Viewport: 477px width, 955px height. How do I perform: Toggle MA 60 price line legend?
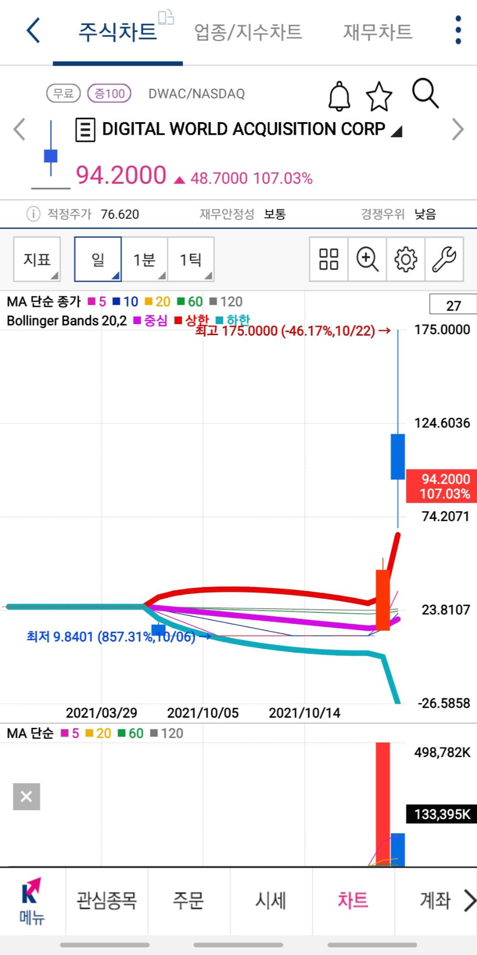pyautogui.click(x=190, y=302)
